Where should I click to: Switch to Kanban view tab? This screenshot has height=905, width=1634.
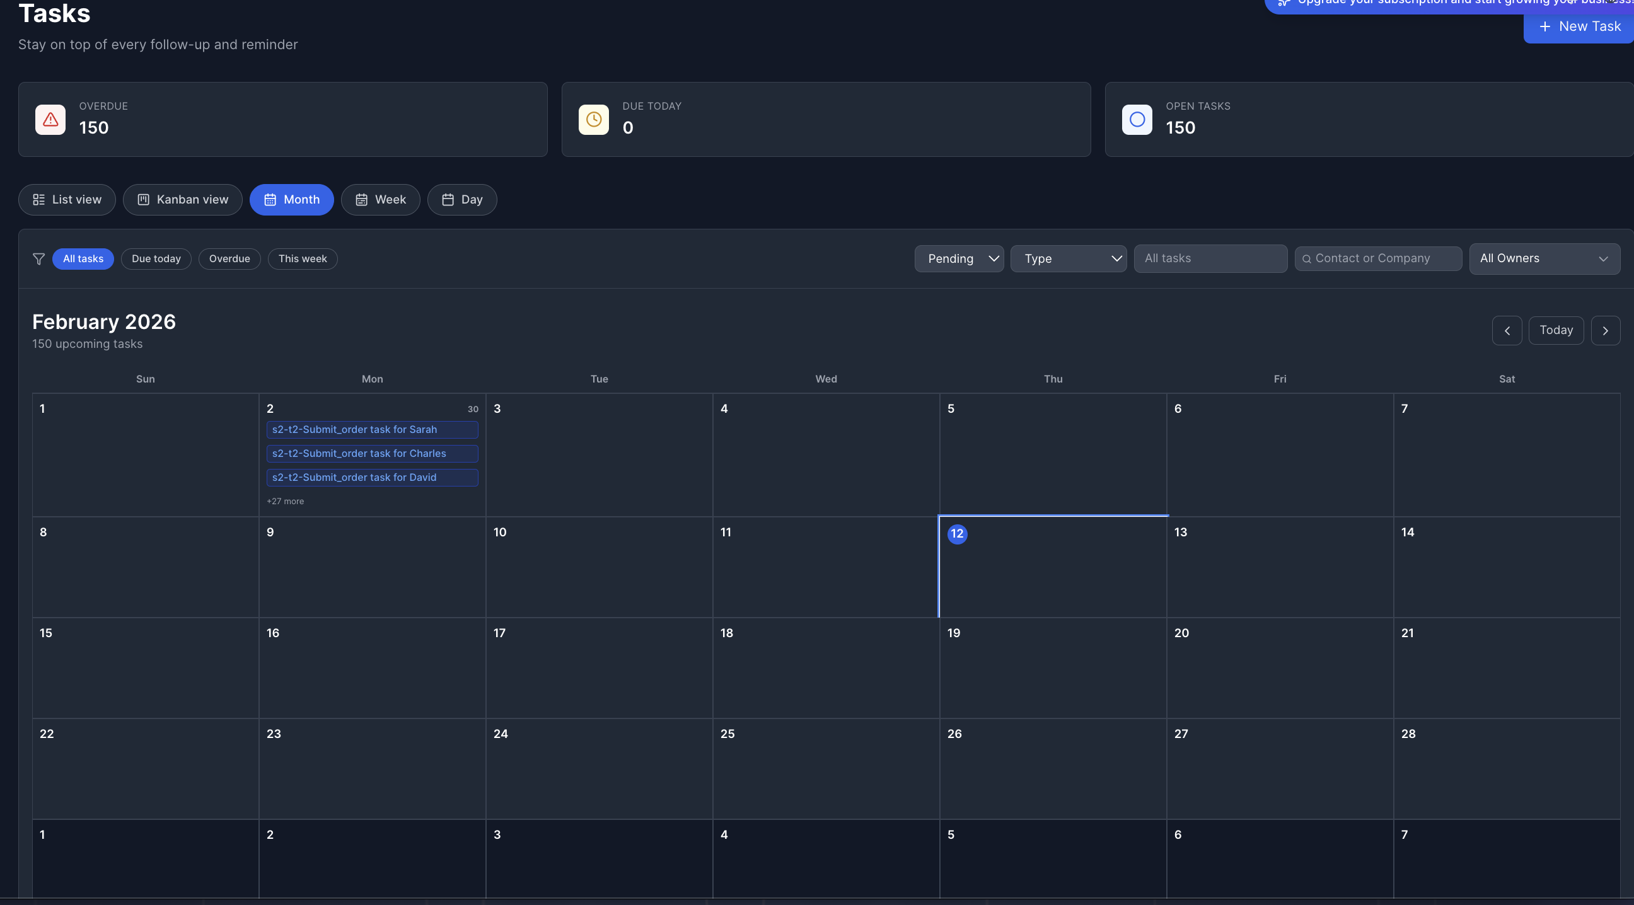tap(183, 200)
